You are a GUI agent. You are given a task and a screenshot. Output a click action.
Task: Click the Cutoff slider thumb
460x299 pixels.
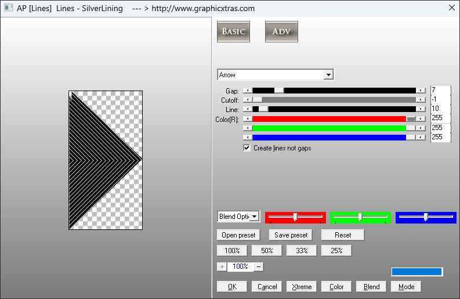(x=258, y=100)
